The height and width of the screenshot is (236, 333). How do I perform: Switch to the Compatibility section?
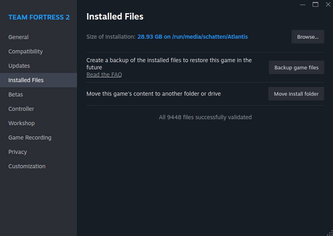(26, 51)
